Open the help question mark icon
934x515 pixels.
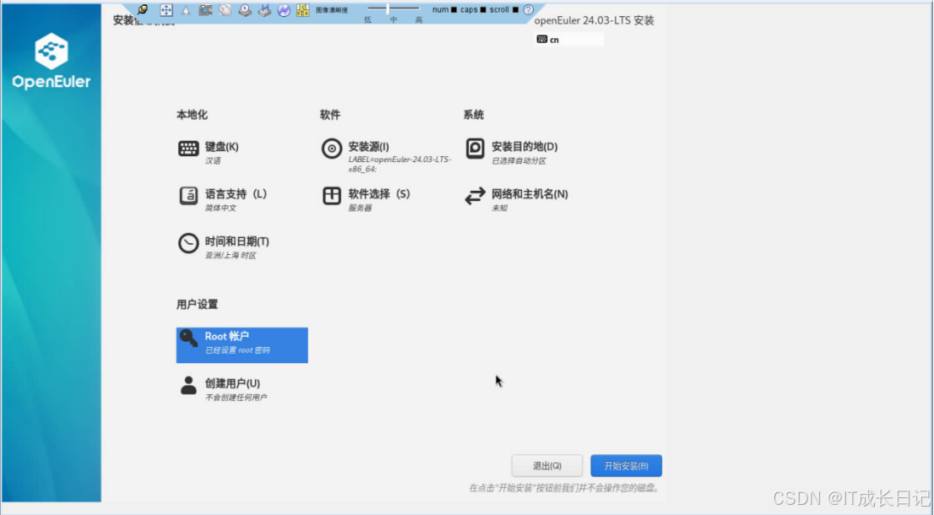(x=529, y=9)
